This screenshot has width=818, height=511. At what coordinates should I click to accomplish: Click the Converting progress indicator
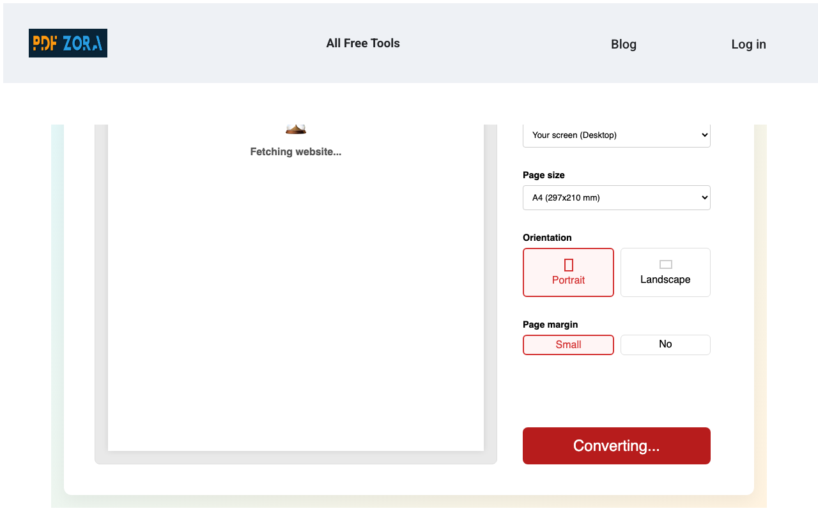616,445
